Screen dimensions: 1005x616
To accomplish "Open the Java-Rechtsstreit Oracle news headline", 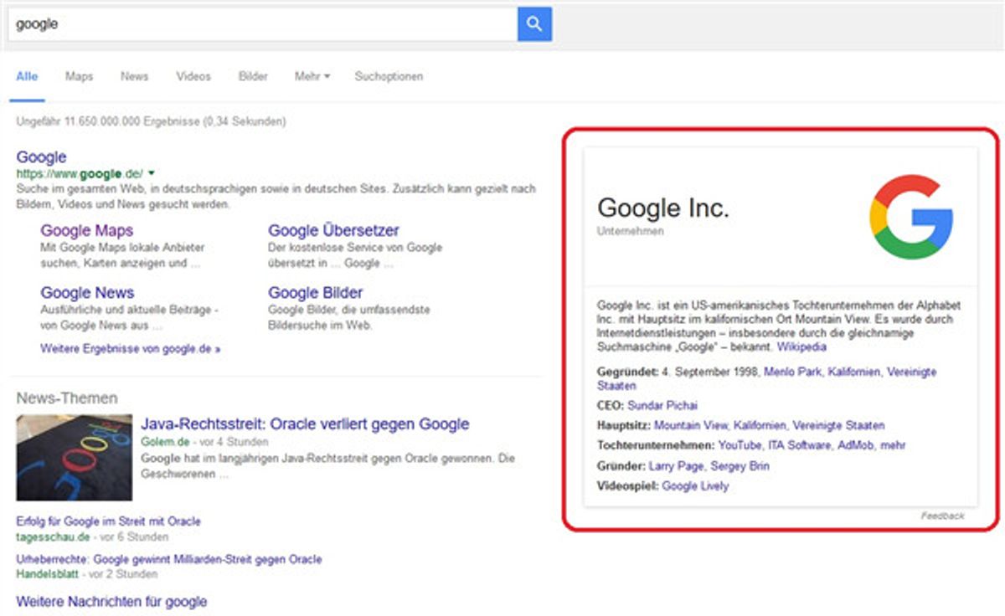I will coord(305,424).
